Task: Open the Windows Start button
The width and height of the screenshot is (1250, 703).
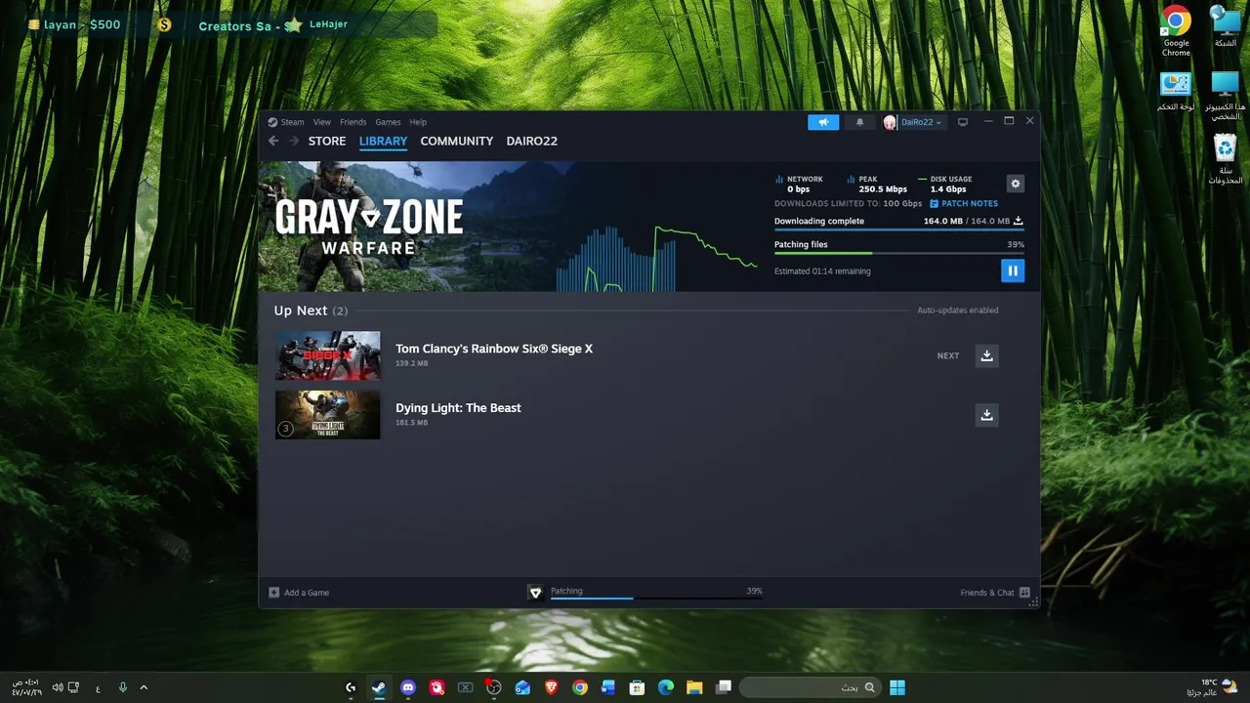Action: click(x=897, y=687)
